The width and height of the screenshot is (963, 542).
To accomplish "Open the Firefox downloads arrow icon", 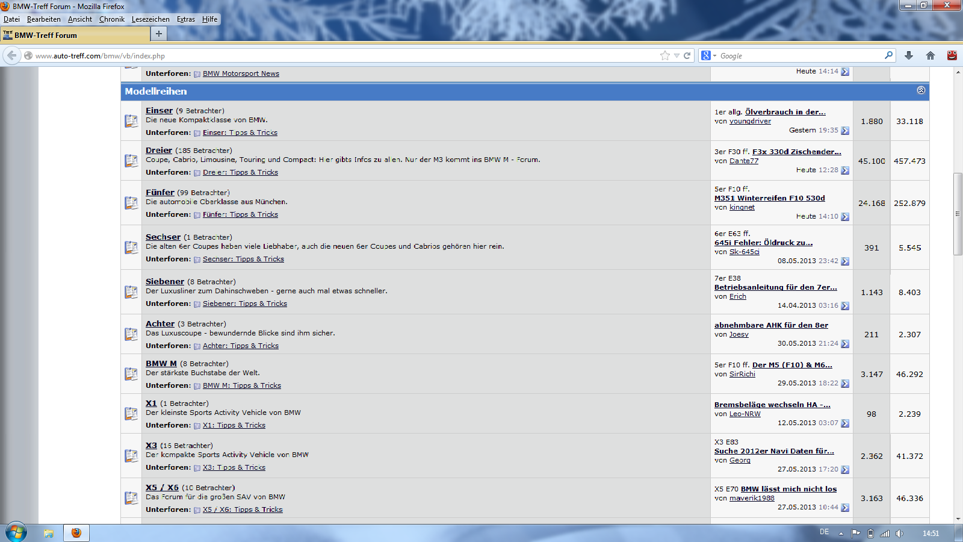I will coord(909,55).
